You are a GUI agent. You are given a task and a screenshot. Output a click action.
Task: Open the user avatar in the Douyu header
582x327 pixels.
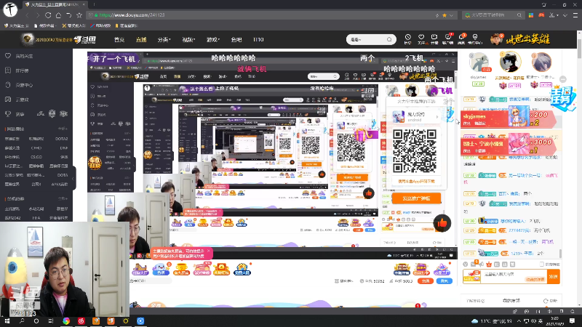click(x=496, y=39)
